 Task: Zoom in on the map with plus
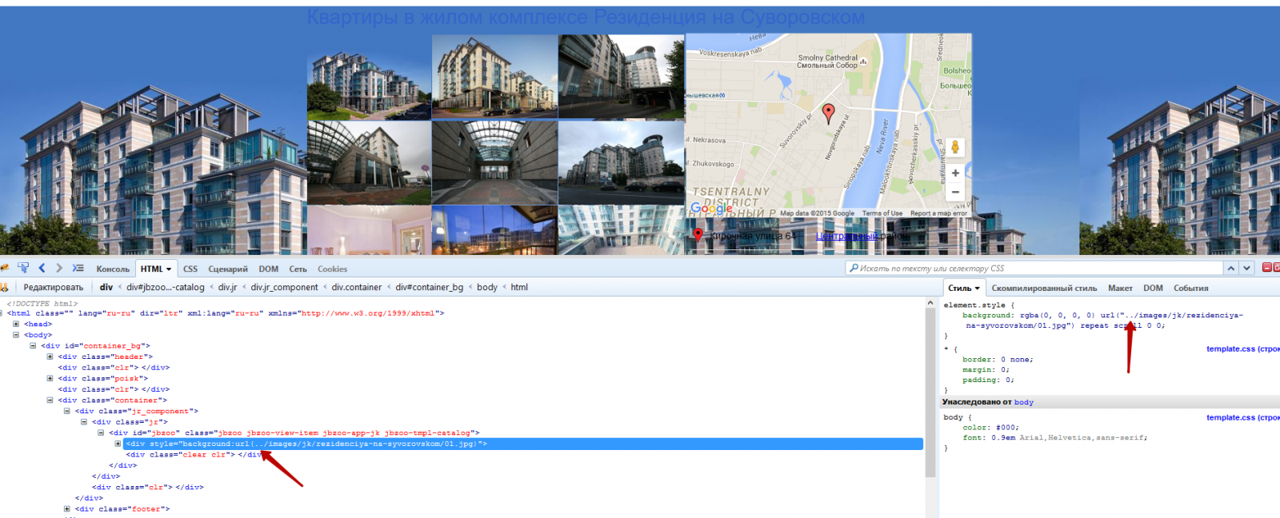click(955, 173)
